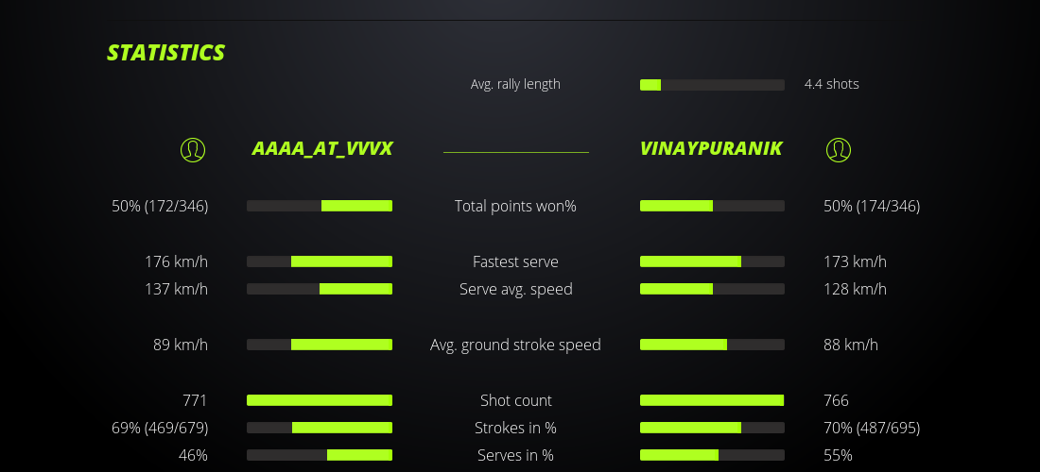Click AAAA_AT_VVVX's fastest serve bar

pos(320,261)
